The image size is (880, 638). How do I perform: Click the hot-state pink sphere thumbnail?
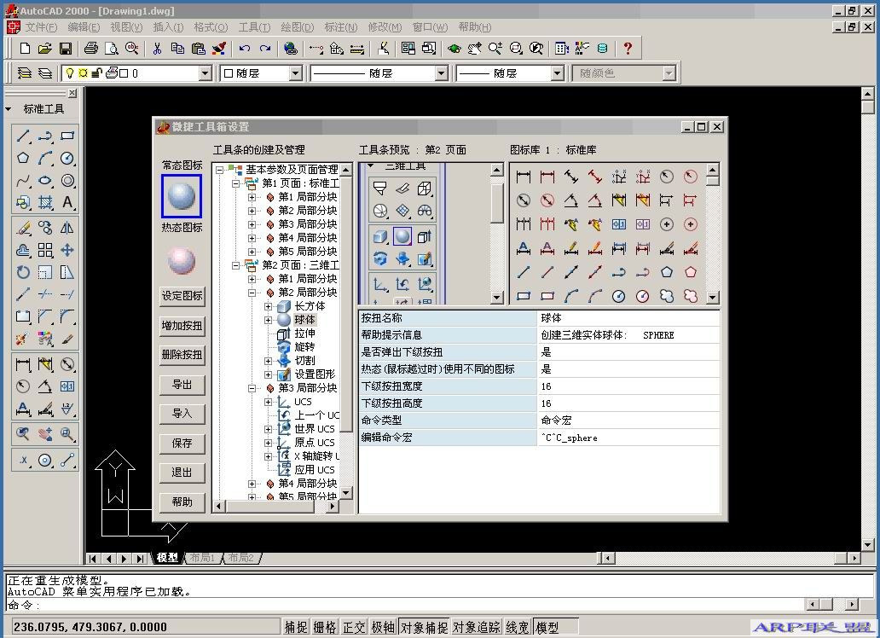(182, 261)
